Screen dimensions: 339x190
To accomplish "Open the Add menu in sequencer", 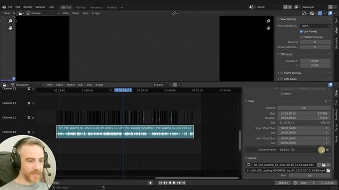I will click(x=81, y=85).
